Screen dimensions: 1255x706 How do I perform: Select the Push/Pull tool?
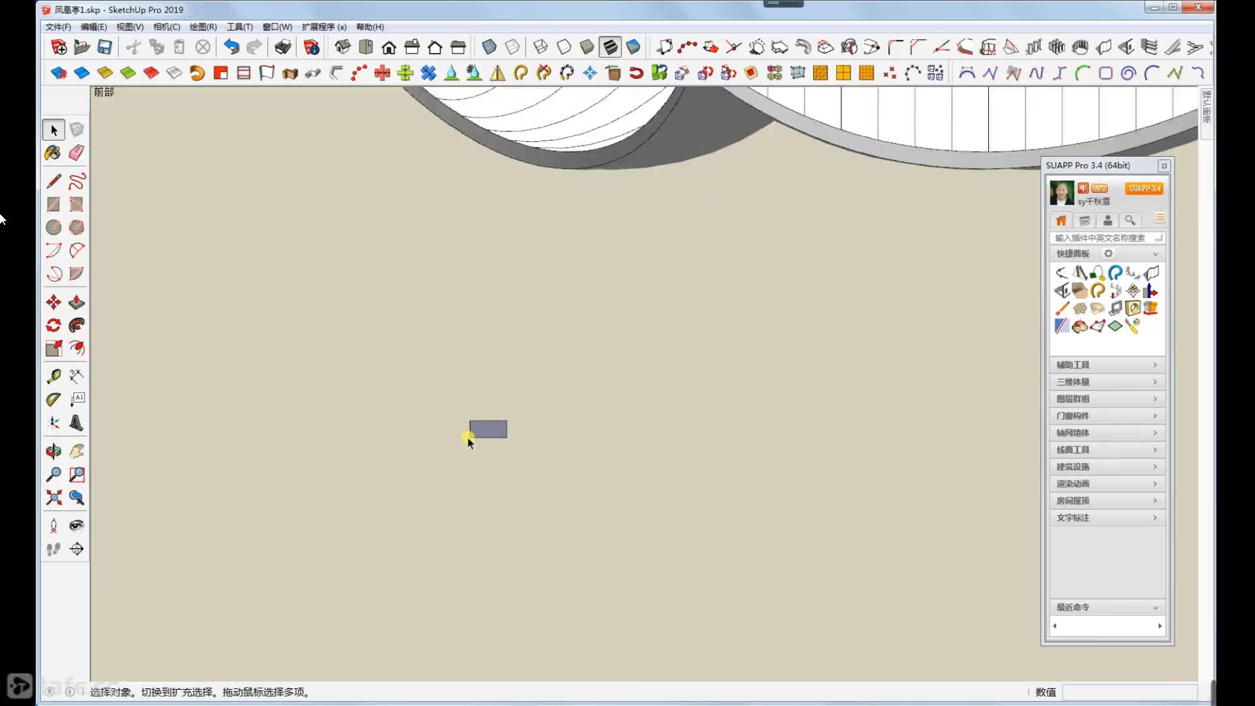point(76,302)
